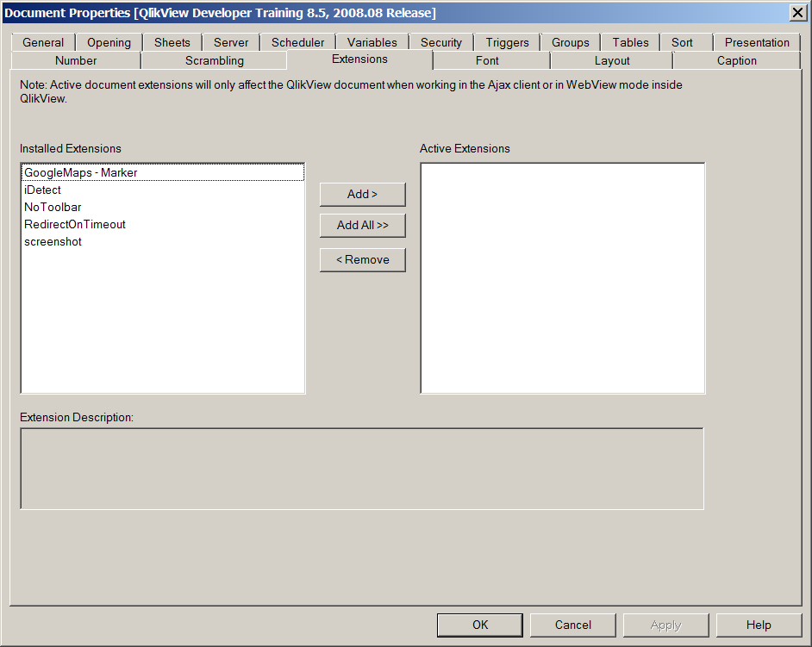Click the < Remove button
The height and width of the screenshot is (647, 812).
coord(363,260)
